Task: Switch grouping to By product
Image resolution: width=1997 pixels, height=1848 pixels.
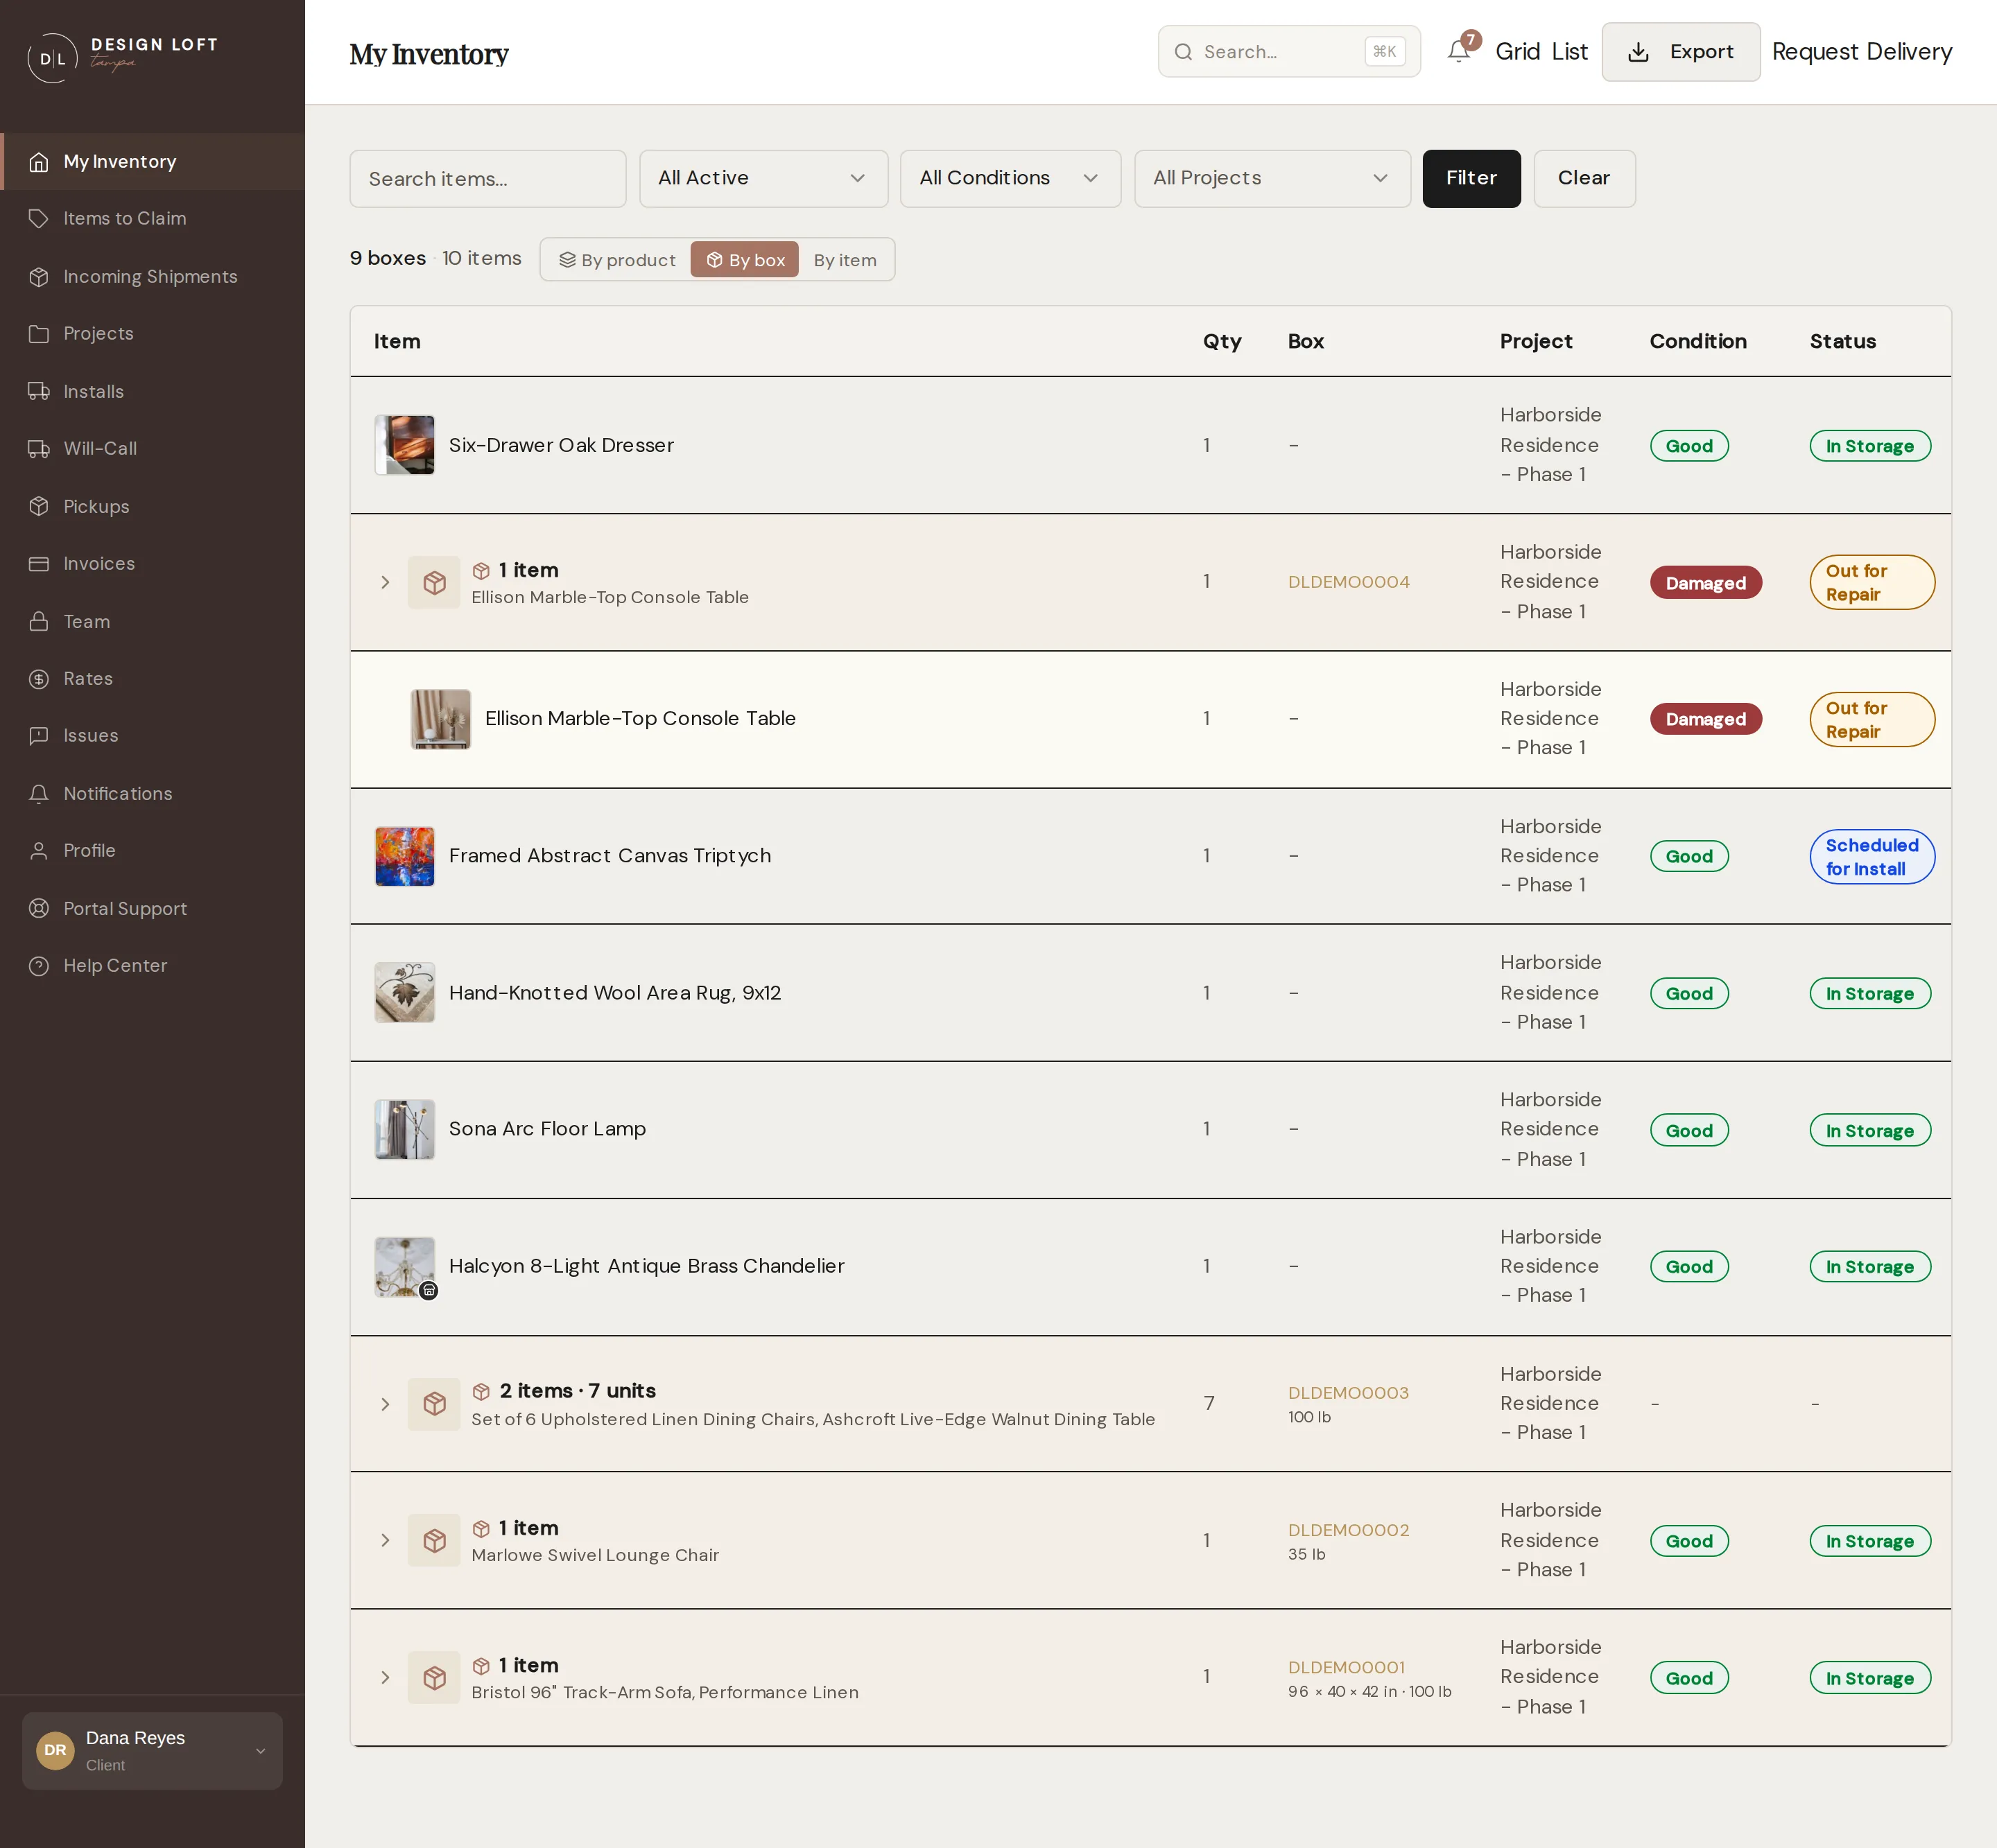Action: click(617, 260)
